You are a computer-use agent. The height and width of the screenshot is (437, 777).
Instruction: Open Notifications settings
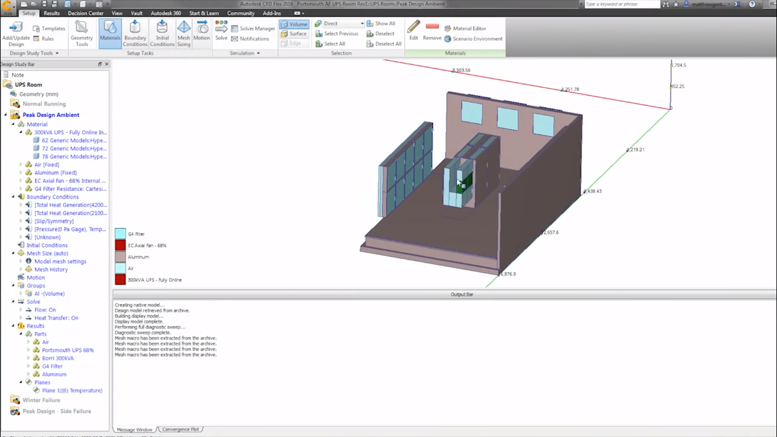tap(250, 39)
